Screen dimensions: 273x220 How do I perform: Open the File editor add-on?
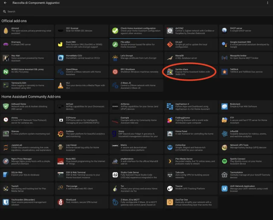pyautogui.click(x=136, y=44)
